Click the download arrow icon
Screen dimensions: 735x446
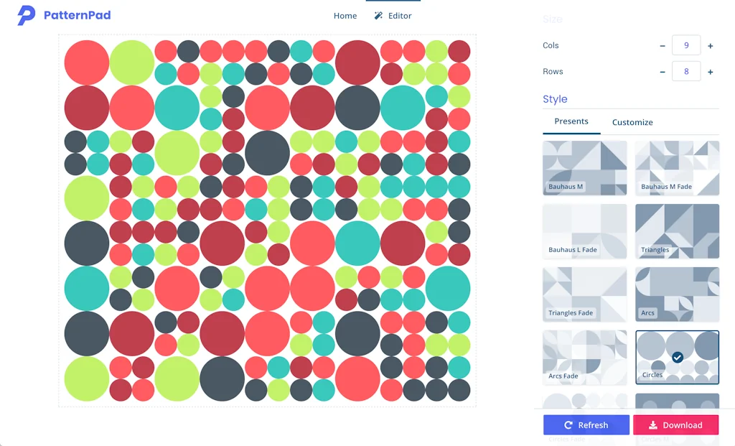tap(653, 424)
